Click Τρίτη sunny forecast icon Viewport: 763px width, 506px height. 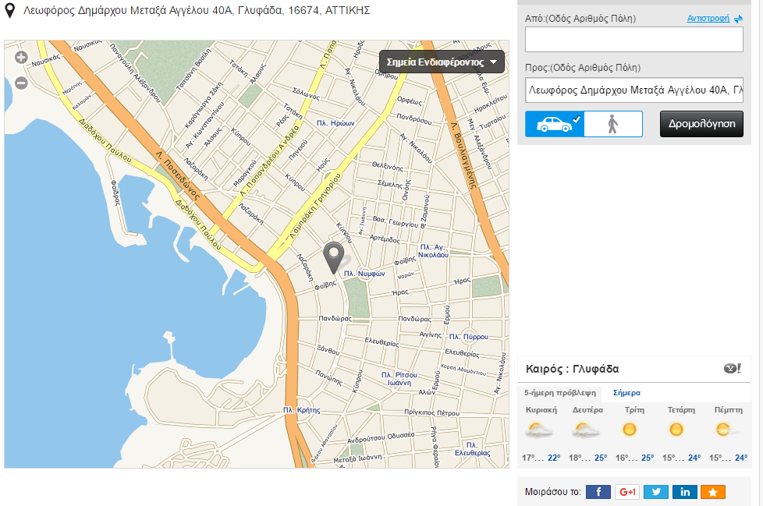click(629, 430)
